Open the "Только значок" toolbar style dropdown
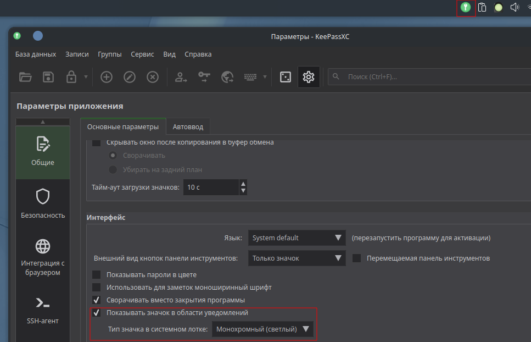 click(297, 258)
